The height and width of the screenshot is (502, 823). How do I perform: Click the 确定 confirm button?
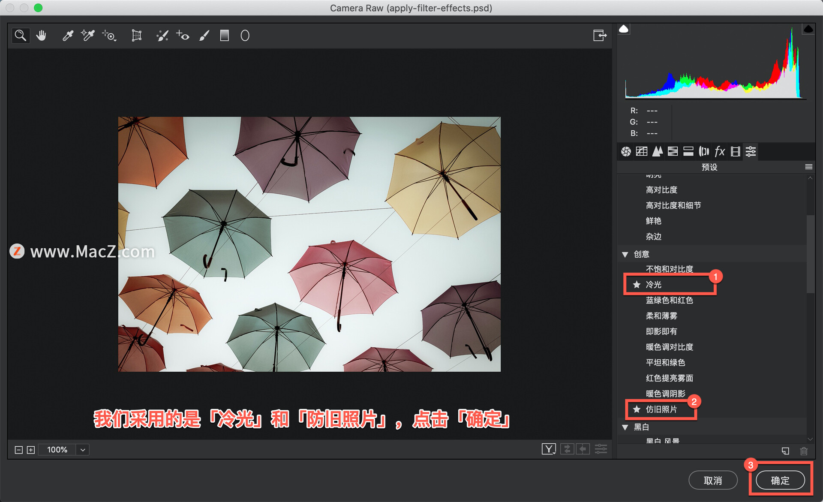[780, 481]
